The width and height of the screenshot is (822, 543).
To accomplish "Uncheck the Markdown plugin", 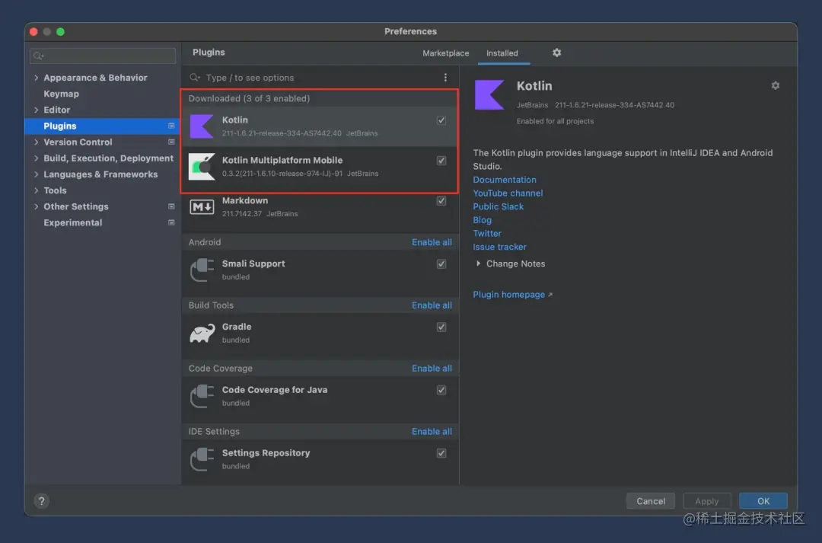I will (x=441, y=201).
